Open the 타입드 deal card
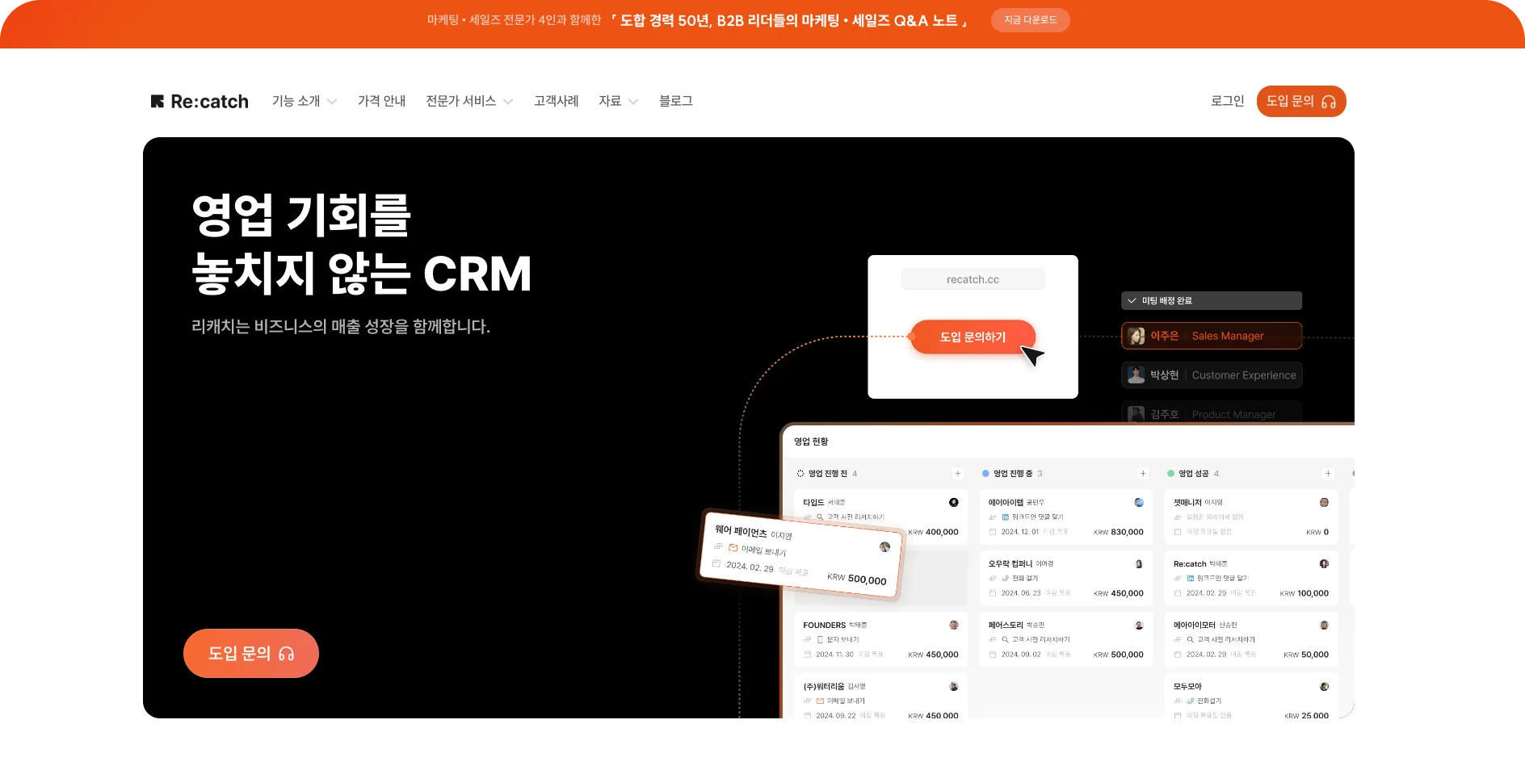This screenshot has width=1525, height=770. [880, 517]
